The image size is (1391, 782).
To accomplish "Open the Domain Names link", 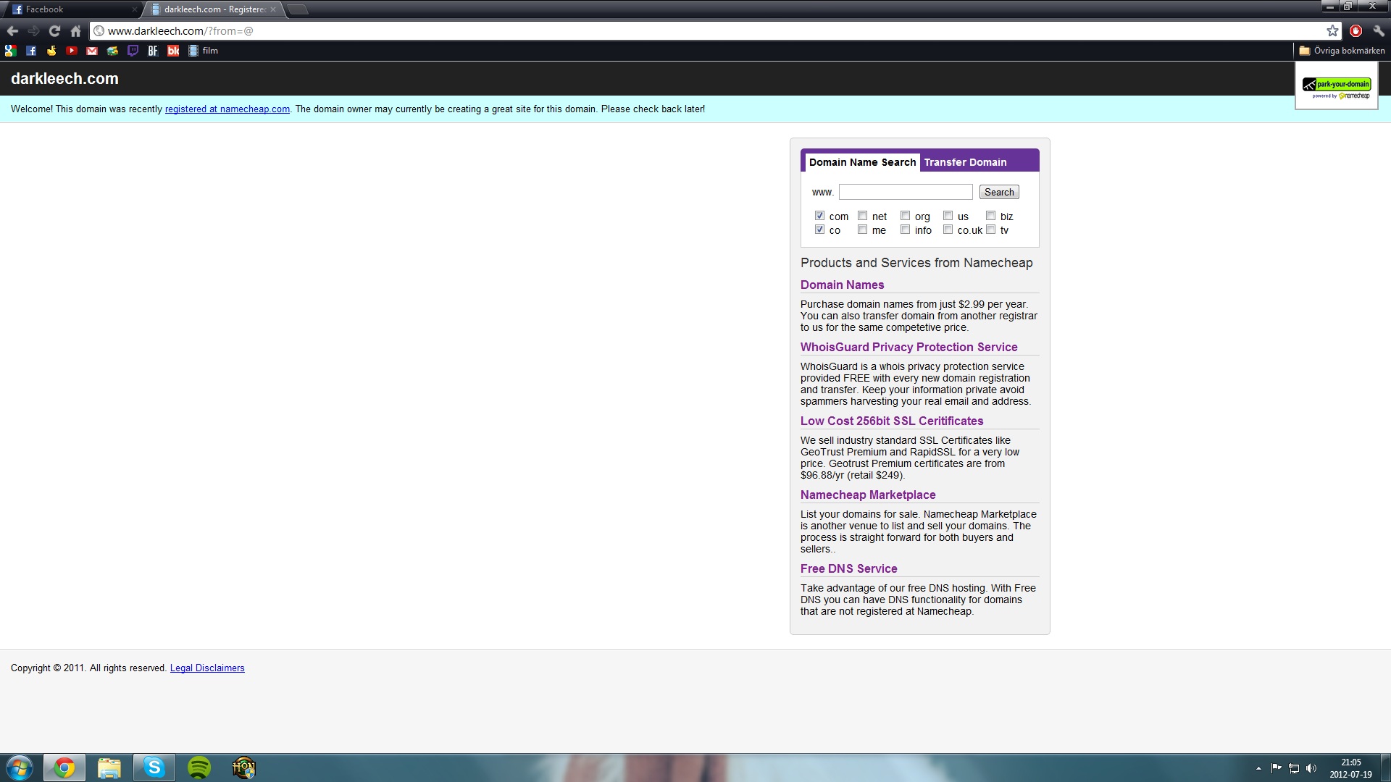I will [x=842, y=285].
